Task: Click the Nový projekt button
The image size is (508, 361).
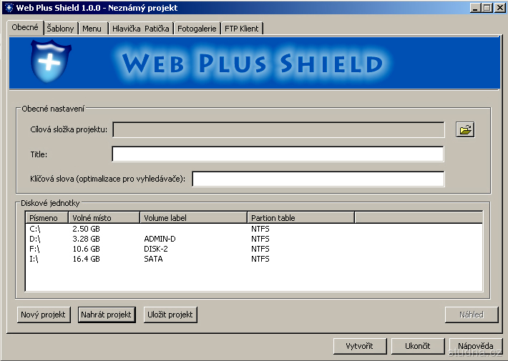Action: [x=44, y=315]
